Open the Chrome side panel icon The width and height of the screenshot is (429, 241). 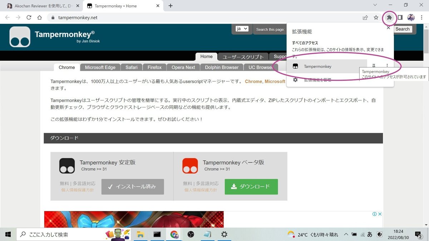400,17
